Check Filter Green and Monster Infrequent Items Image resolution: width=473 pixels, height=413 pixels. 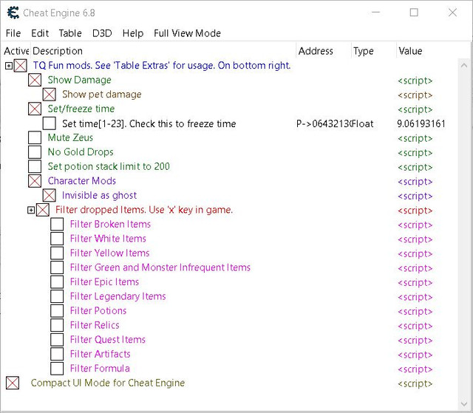[x=57, y=267]
